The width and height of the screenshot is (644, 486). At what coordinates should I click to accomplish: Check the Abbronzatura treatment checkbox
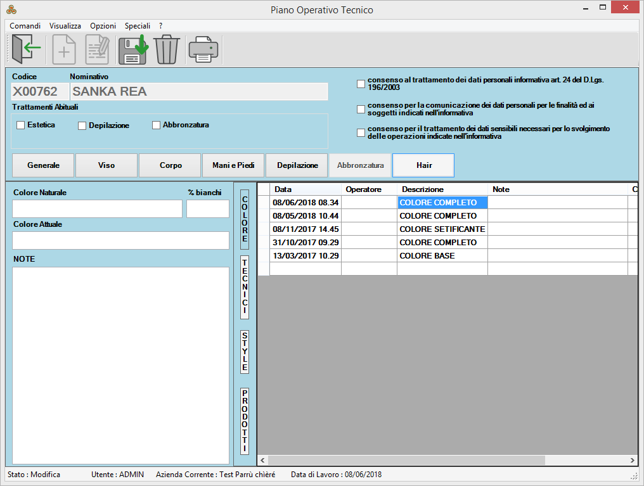tap(157, 125)
